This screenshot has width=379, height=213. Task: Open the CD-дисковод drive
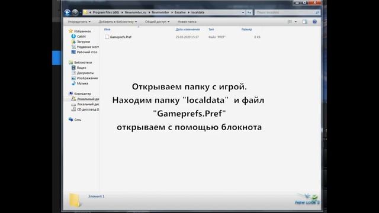click(x=88, y=109)
